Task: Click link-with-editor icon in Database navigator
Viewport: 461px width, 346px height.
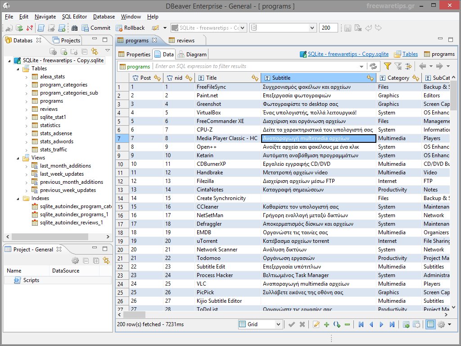Action: tap(95, 51)
